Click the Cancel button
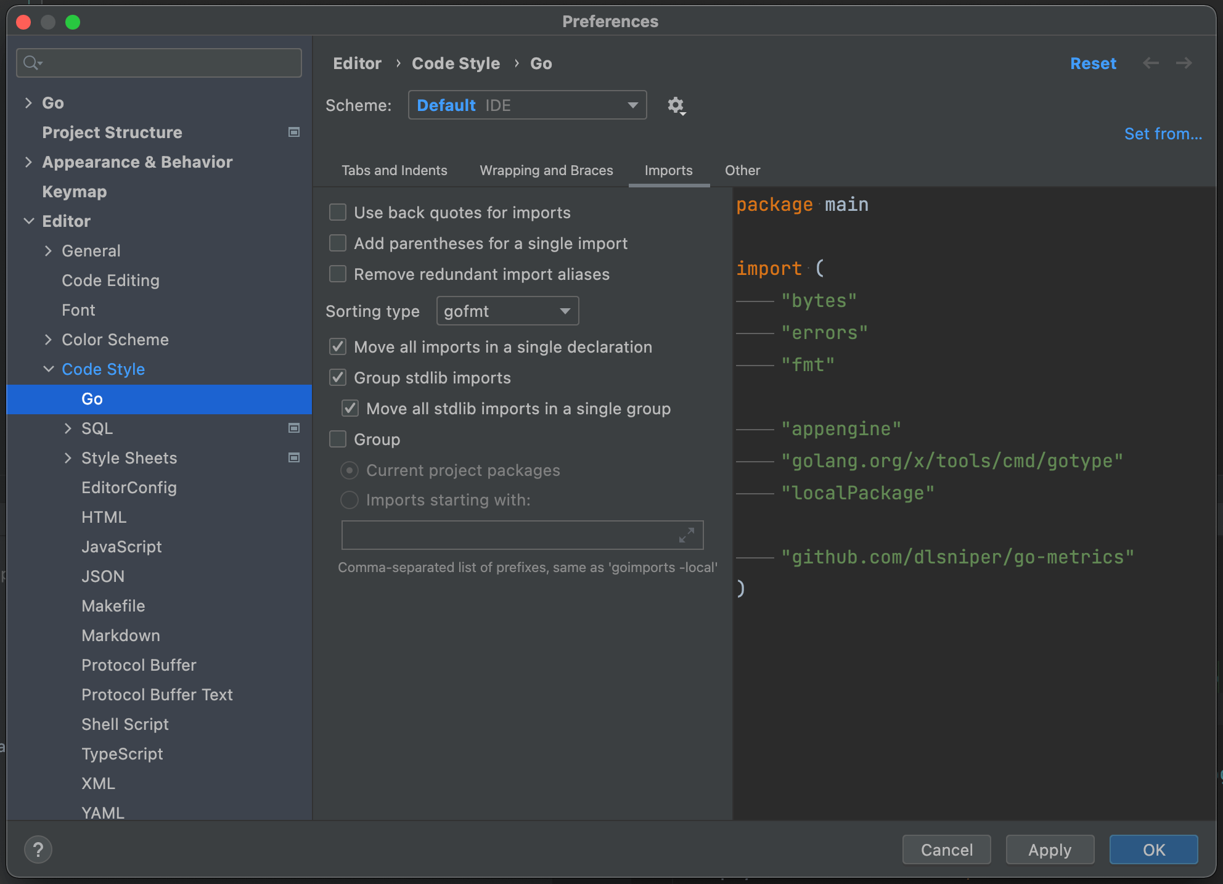The width and height of the screenshot is (1223, 884). click(946, 849)
